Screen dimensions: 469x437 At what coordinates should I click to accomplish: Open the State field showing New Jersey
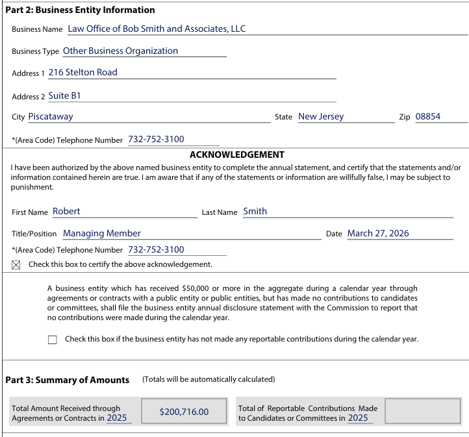[346, 116]
